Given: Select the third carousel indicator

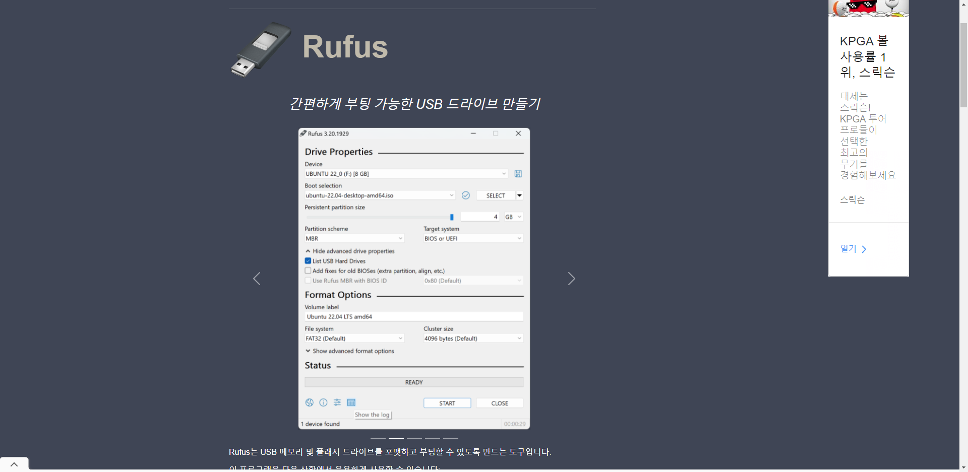Looking at the screenshot, I should [x=414, y=438].
